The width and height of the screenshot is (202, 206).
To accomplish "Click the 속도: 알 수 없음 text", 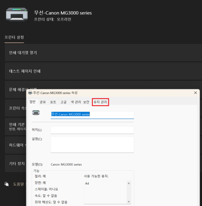I will [46, 196].
